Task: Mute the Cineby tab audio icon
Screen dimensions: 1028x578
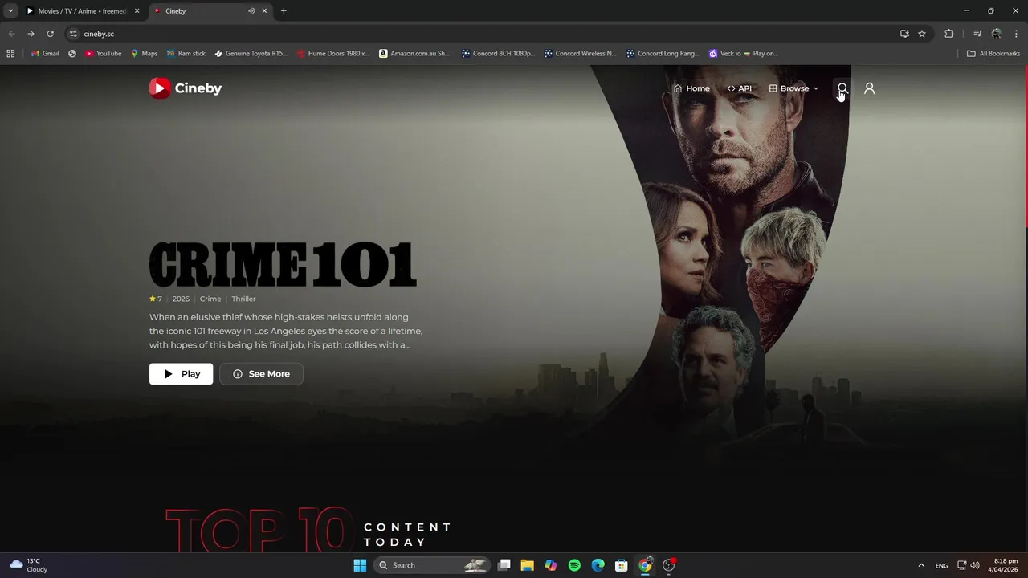Action: (251, 11)
